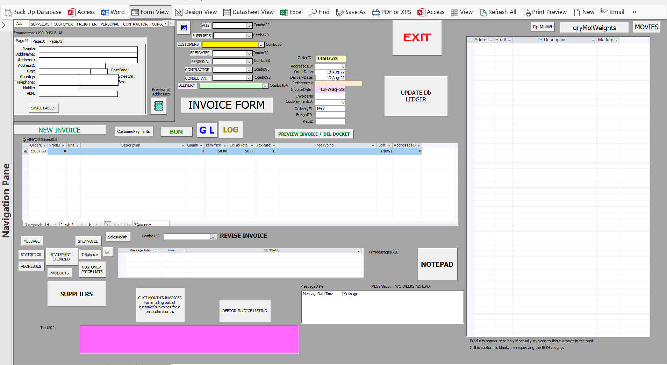Switch to Form View
The height and width of the screenshot is (365, 667).
click(x=150, y=12)
